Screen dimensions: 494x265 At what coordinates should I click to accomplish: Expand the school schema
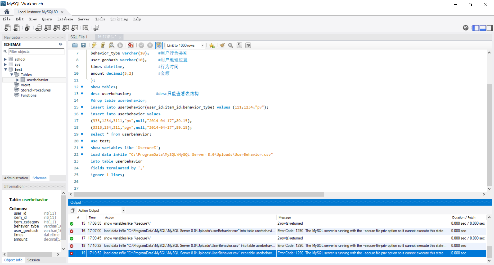pos(5,59)
